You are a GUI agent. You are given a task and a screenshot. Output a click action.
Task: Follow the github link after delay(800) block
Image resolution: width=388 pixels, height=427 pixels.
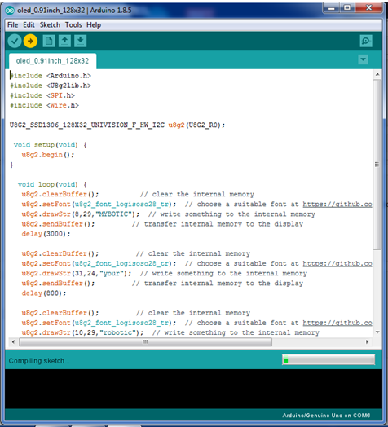[x=337, y=323]
